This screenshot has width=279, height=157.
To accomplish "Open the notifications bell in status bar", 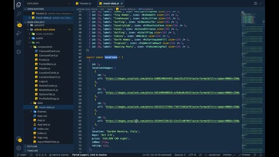I will click(261, 155).
